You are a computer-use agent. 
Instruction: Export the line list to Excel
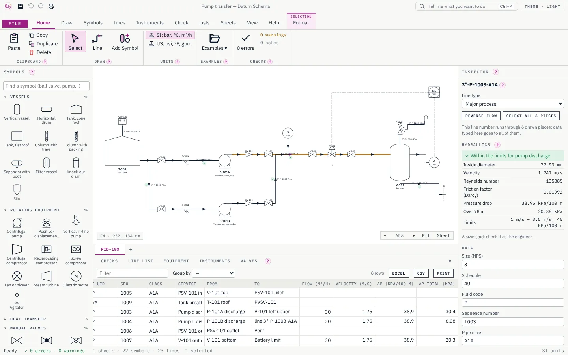[x=399, y=273]
